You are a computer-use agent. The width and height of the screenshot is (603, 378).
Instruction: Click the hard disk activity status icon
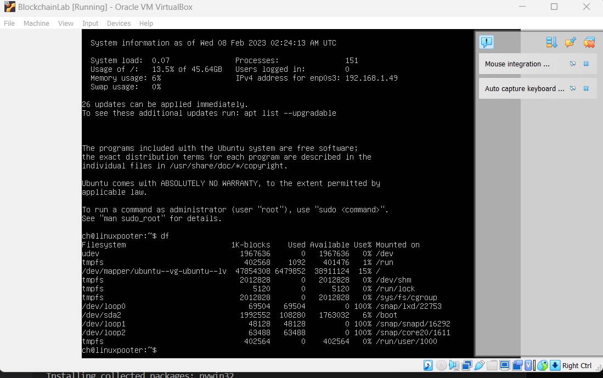coord(428,365)
